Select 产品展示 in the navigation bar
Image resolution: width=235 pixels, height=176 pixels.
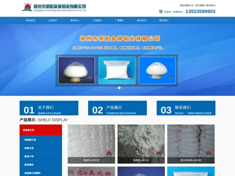97,20
